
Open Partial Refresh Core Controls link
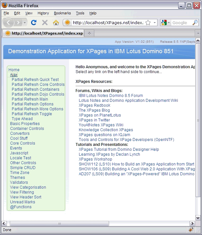tap(38, 85)
